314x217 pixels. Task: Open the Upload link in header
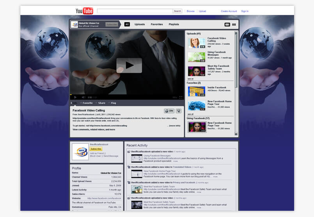click(x=202, y=11)
